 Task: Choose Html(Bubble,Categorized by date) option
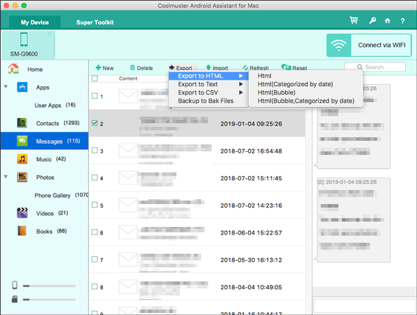[x=306, y=101]
